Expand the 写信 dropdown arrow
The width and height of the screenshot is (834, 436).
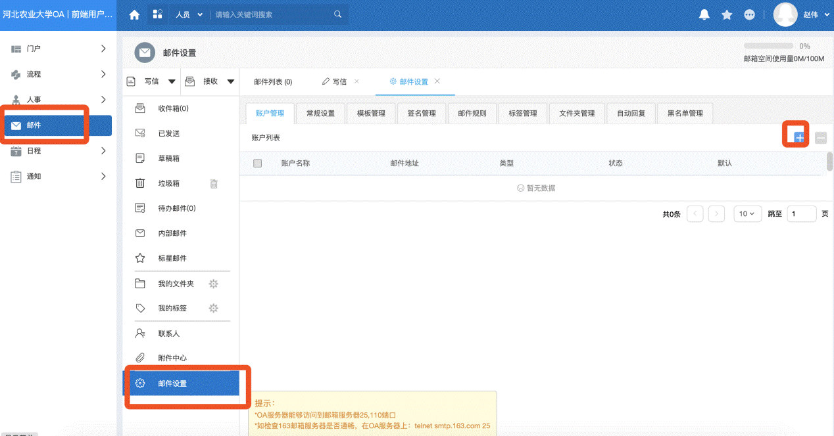pos(172,81)
